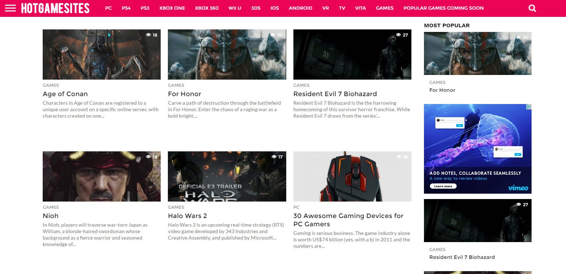Click GAMES category above Age of Conan

pyautogui.click(x=51, y=85)
